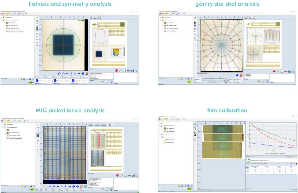Switch to the Profile tab in the star shot window
Viewport: 298px width, 193px height.
point(249,18)
